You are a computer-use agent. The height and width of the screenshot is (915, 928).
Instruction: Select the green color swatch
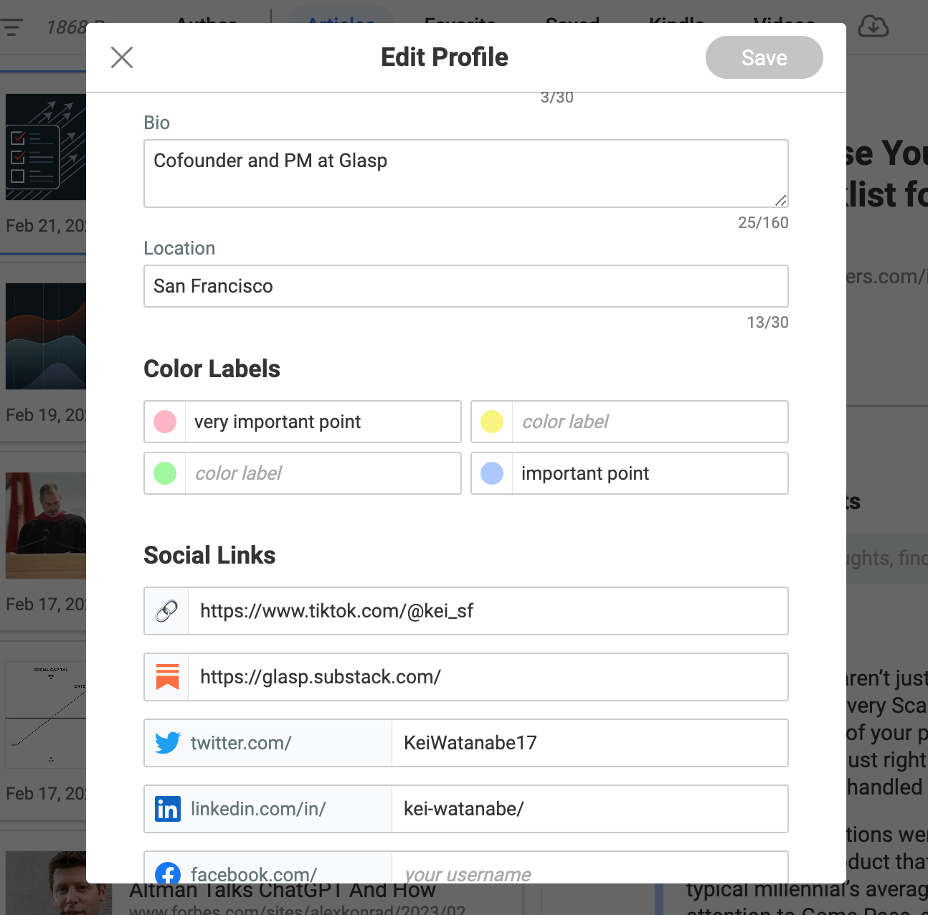(165, 473)
